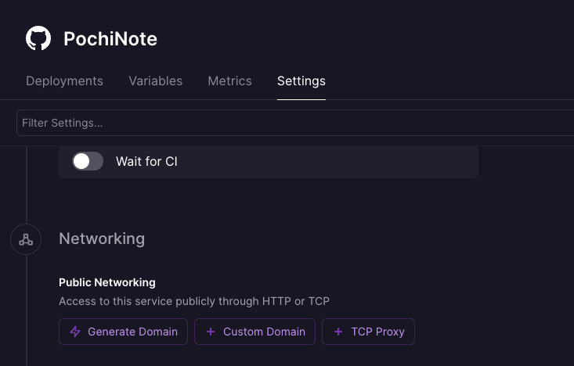Select the Settings tab

pyautogui.click(x=301, y=81)
